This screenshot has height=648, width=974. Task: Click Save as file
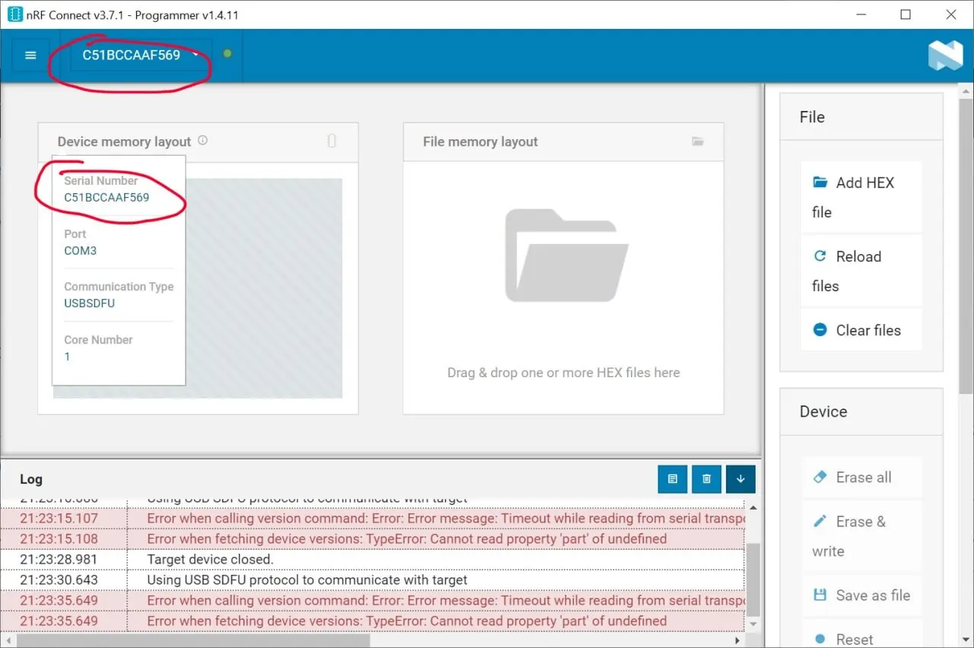tap(861, 596)
